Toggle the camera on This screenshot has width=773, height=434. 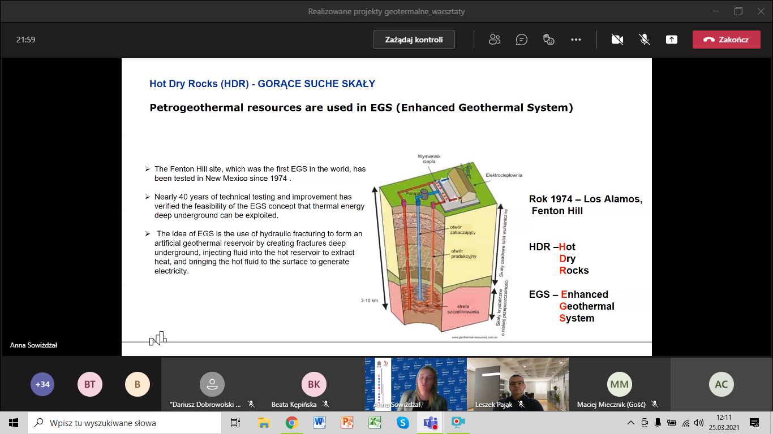617,40
